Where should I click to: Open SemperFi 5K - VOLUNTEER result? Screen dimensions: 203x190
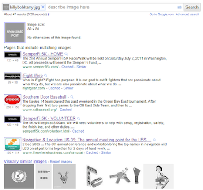[x=49, y=118]
